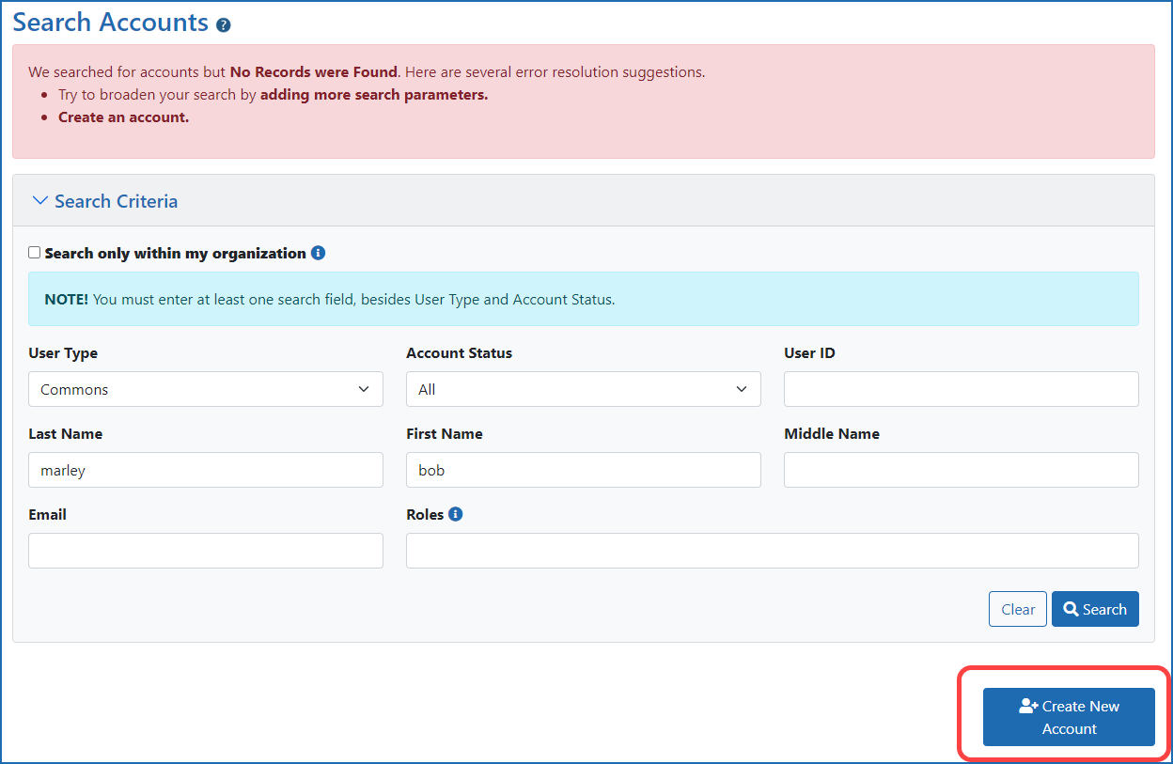Click the Clear button
This screenshot has width=1173, height=764.
[x=1018, y=609]
